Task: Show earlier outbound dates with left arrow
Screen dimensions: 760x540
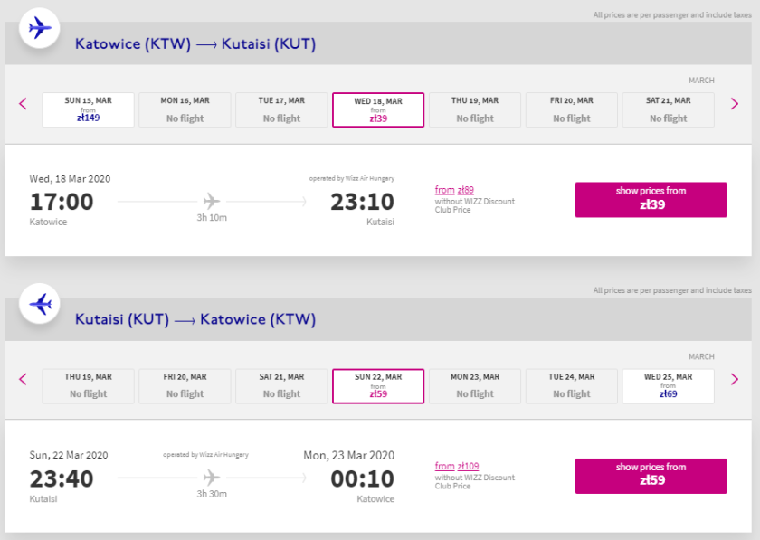Action: (24, 104)
